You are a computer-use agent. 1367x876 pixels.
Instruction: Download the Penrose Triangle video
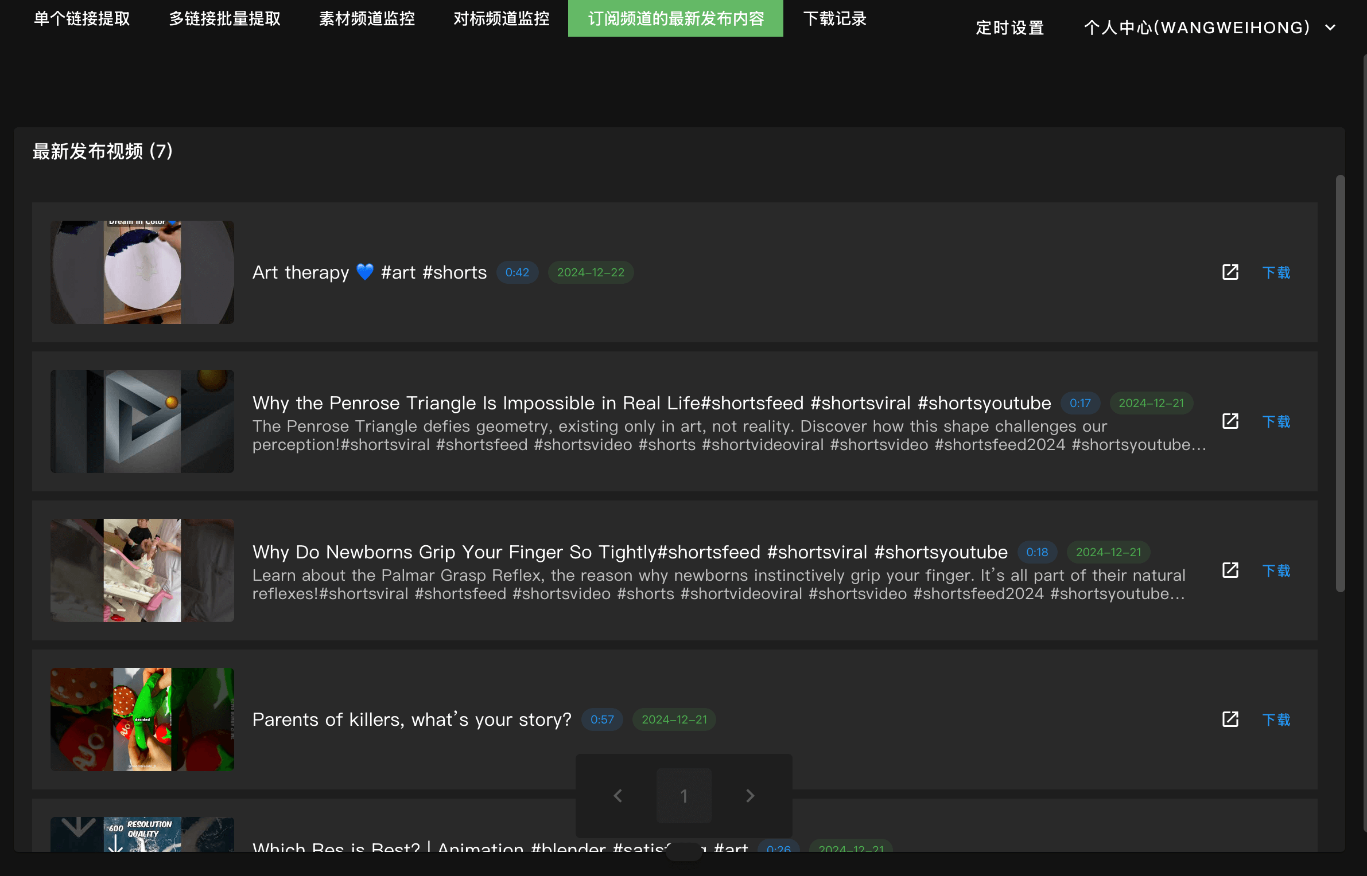(1276, 422)
